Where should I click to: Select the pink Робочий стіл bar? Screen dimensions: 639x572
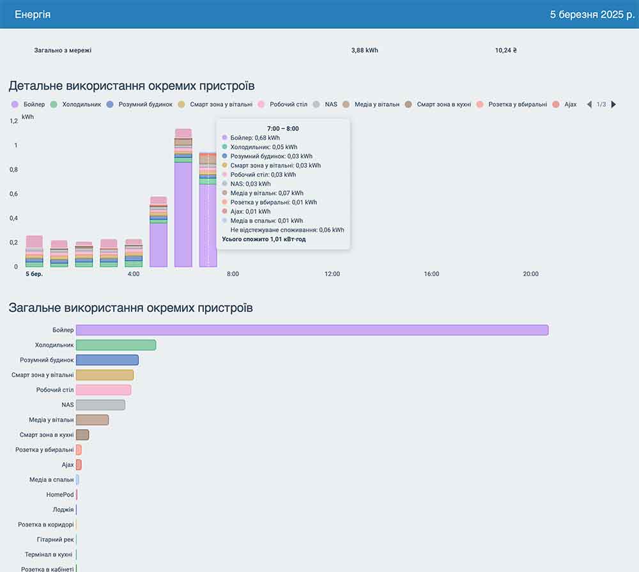tap(104, 390)
